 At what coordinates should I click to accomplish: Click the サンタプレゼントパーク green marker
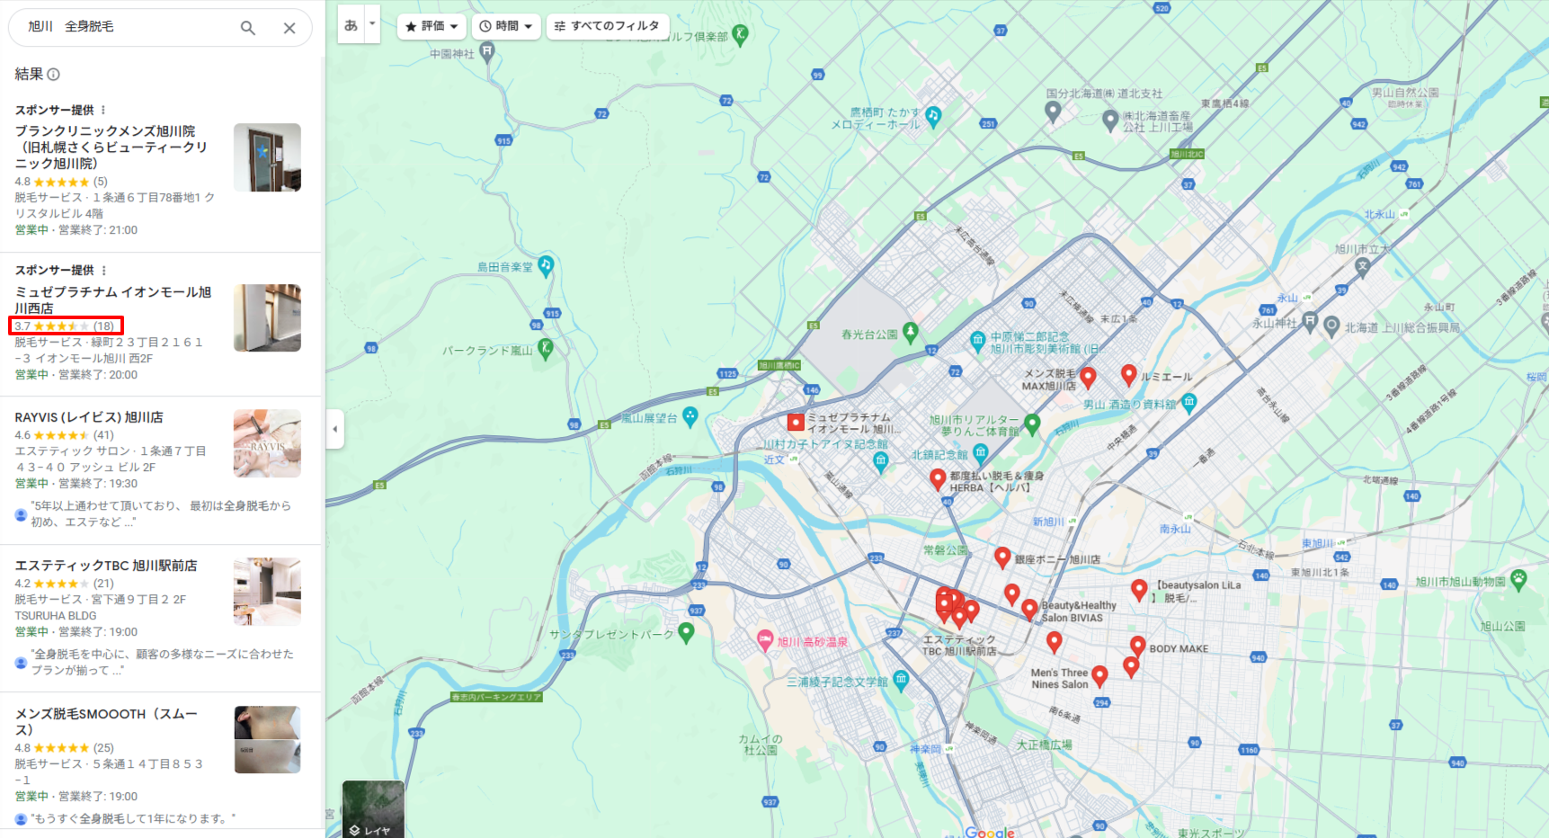[686, 633]
